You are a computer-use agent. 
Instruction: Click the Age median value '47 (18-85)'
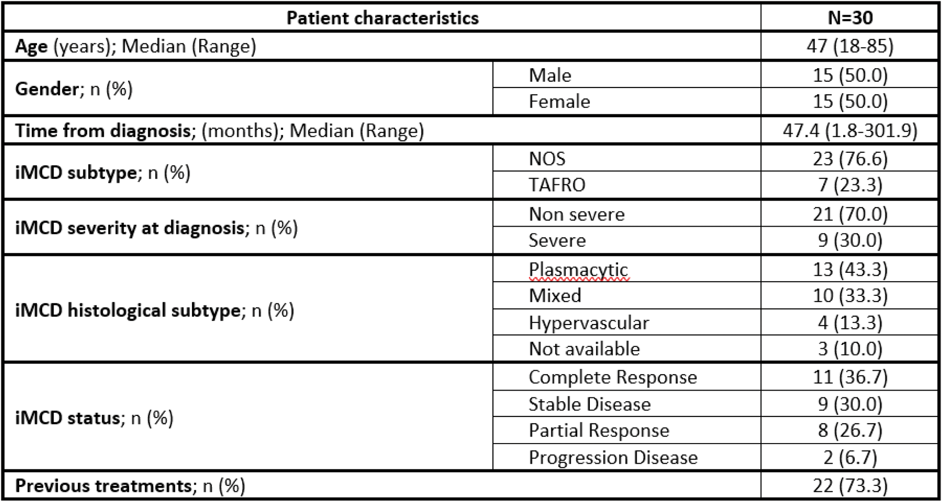click(850, 46)
